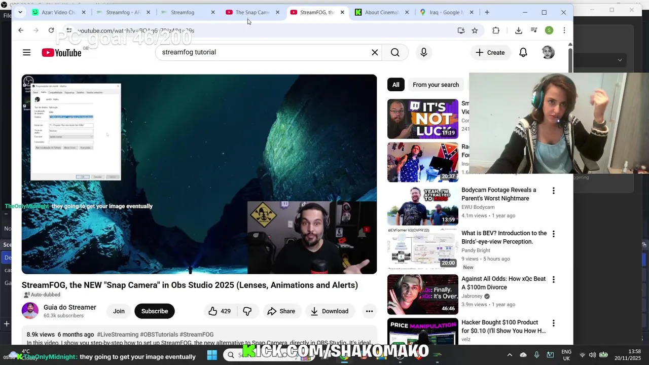Open the 13:59 Bodycam video thumbnail
This screenshot has width=649, height=365.
tap(423, 205)
